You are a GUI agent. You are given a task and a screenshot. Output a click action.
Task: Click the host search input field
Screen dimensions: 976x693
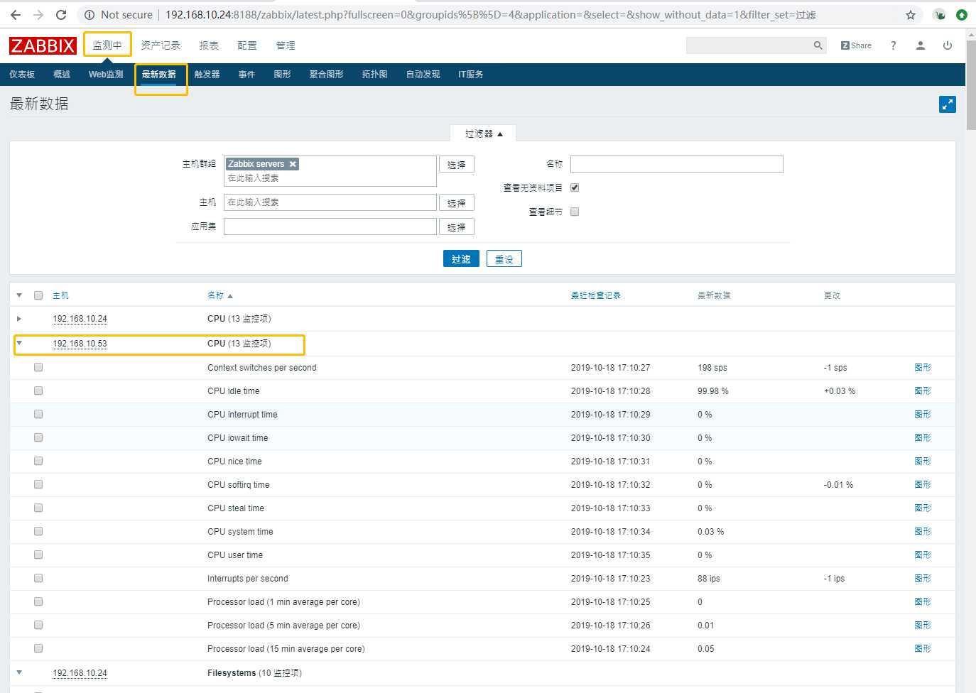(330, 202)
